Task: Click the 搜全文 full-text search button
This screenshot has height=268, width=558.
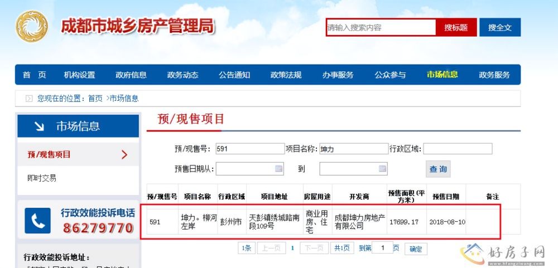Action: [499, 27]
